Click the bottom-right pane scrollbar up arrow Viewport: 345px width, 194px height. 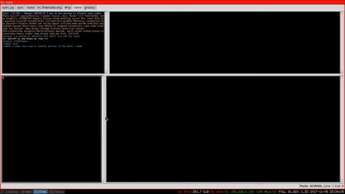(342, 77)
